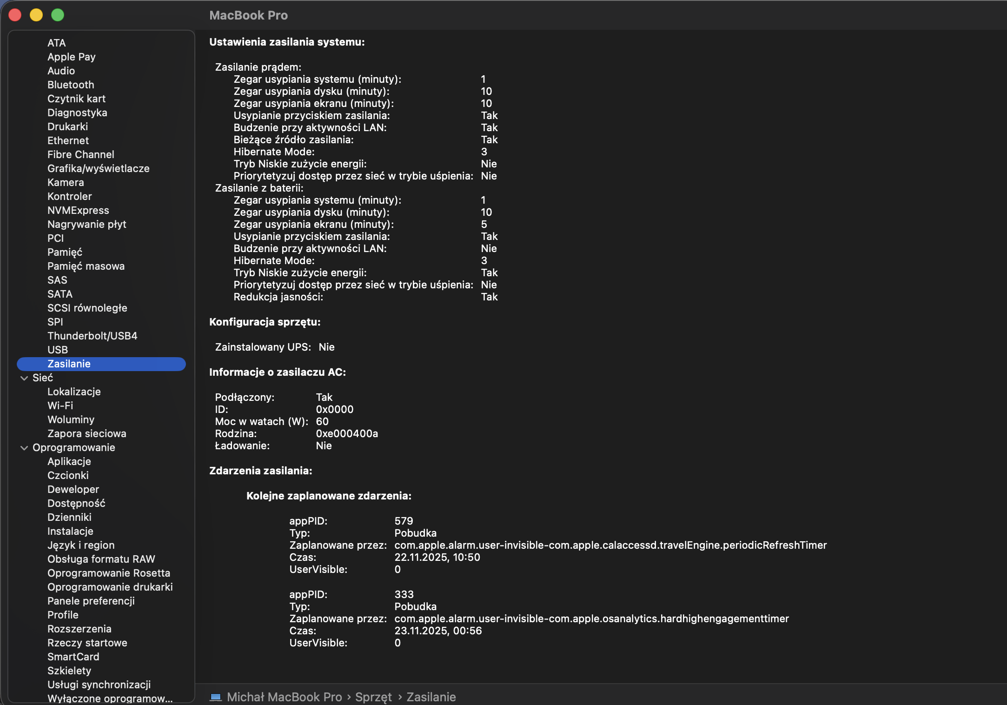Click Zasilanie in the bottom path bar
Screen dimensions: 1007x705
(x=431, y=697)
